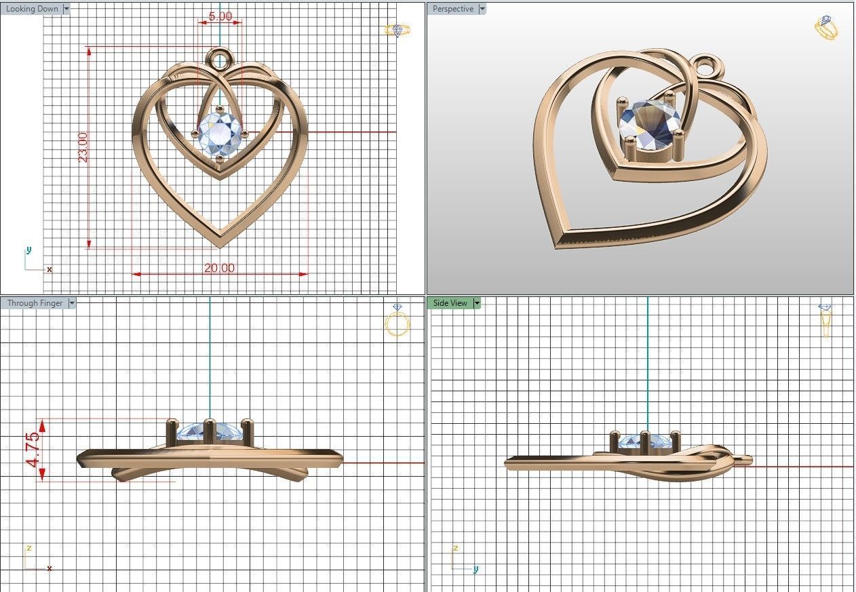Screen dimensions: 856x592
Task: Select the 23.00 height dimension text
Action: click(x=82, y=147)
